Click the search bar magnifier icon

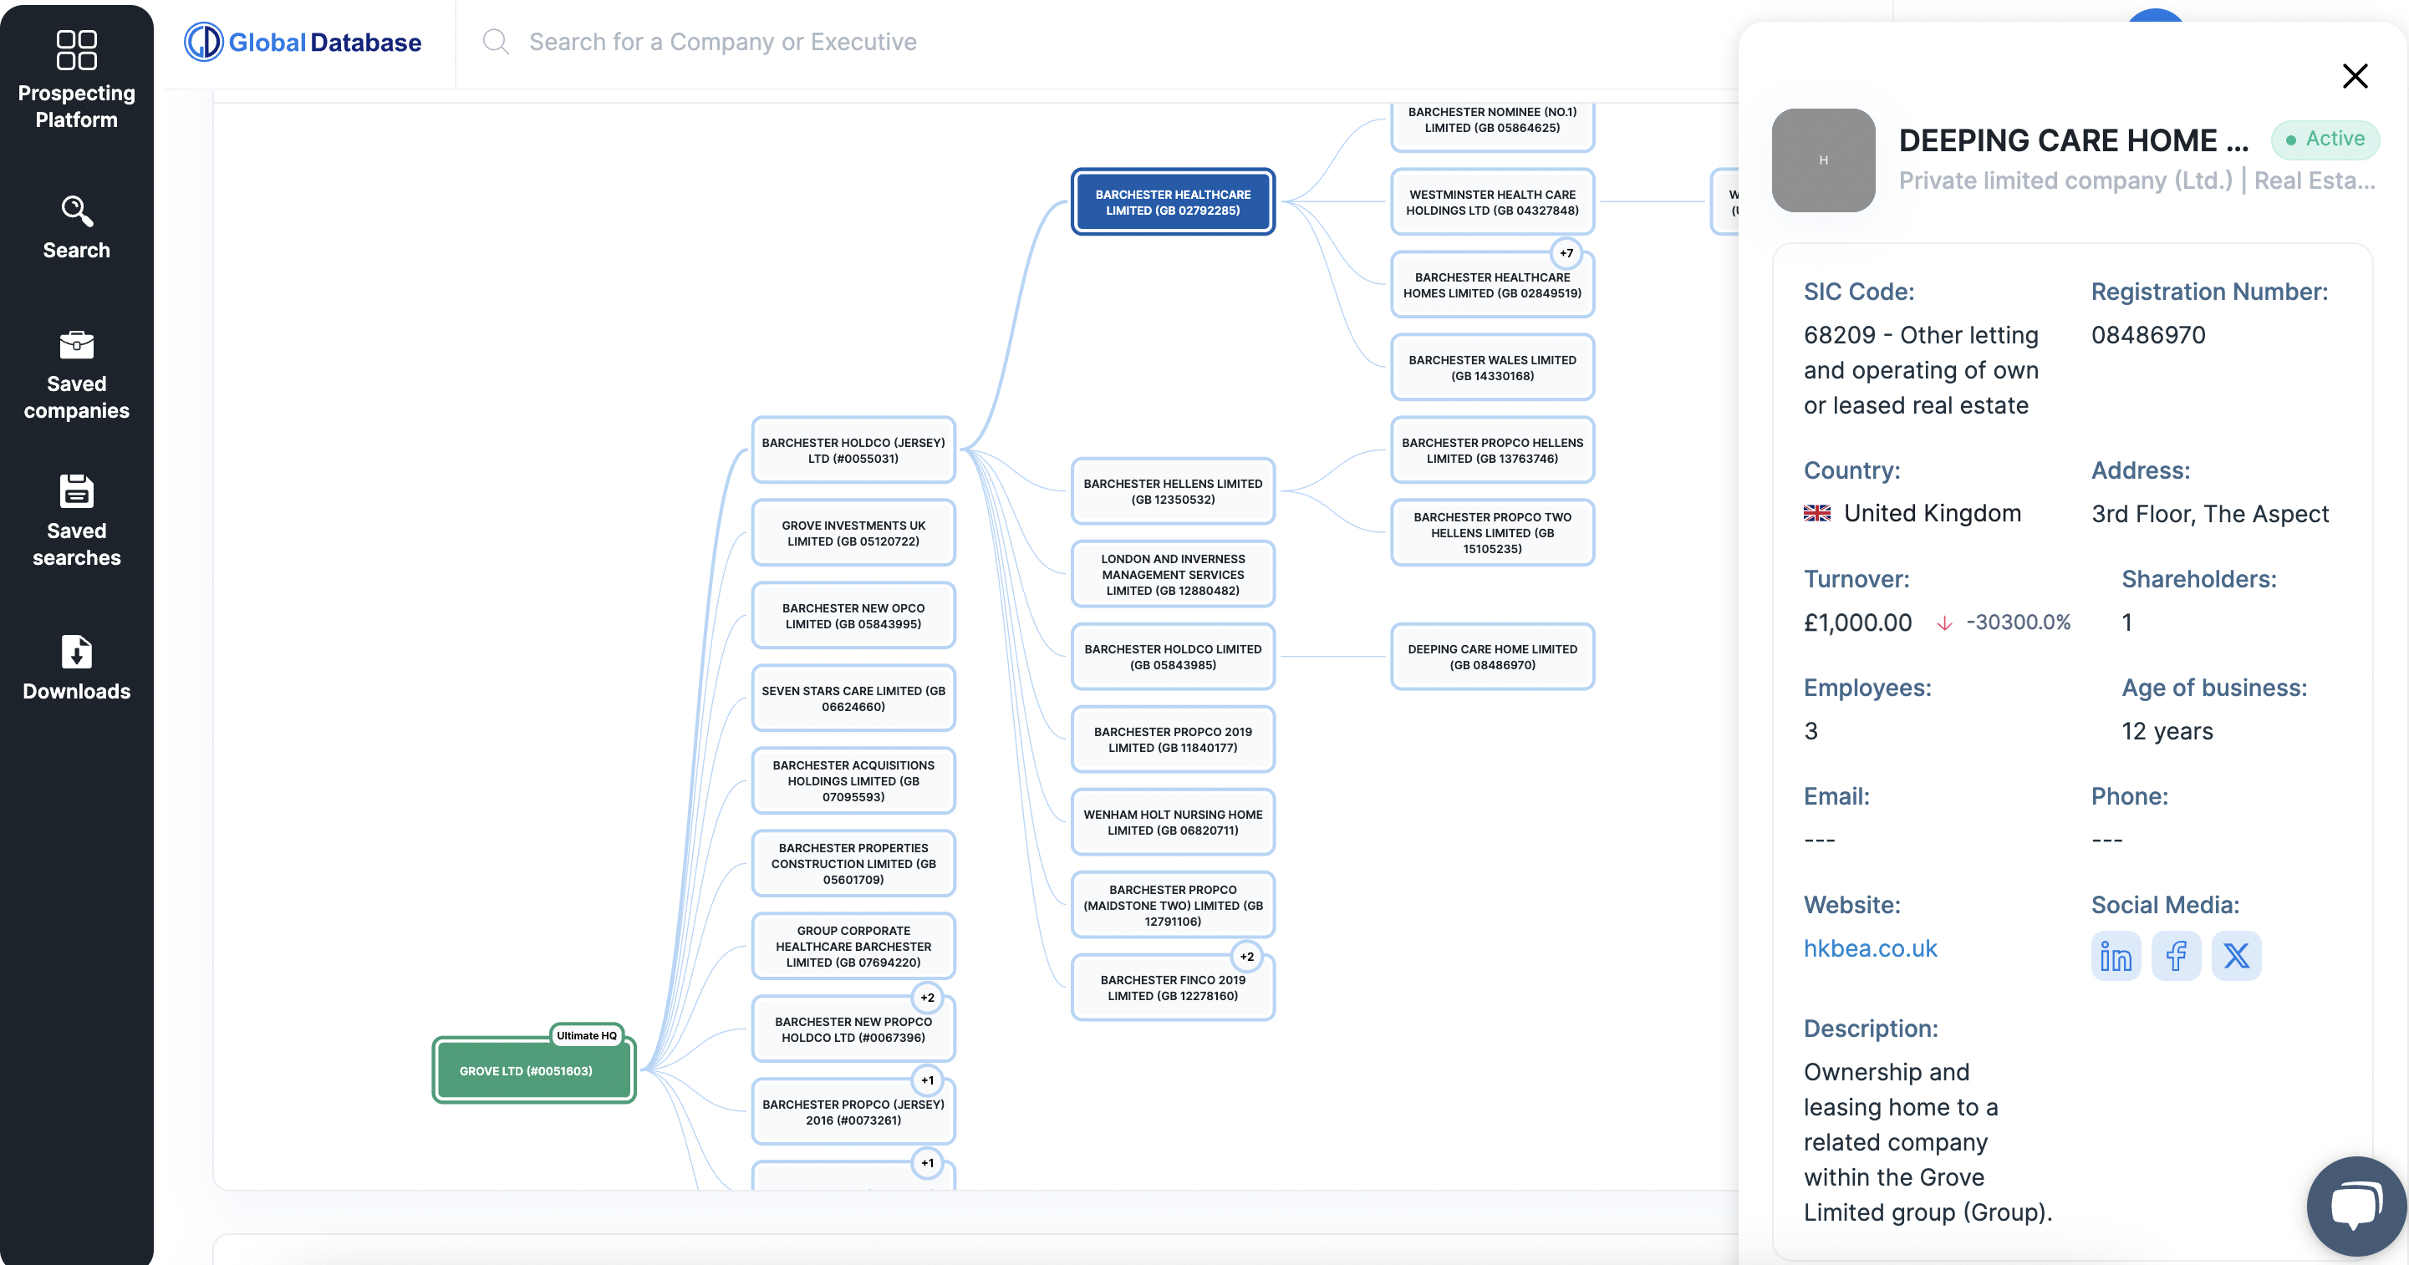coord(496,42)
